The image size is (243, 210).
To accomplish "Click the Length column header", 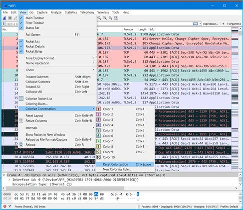I will (142, 29).
